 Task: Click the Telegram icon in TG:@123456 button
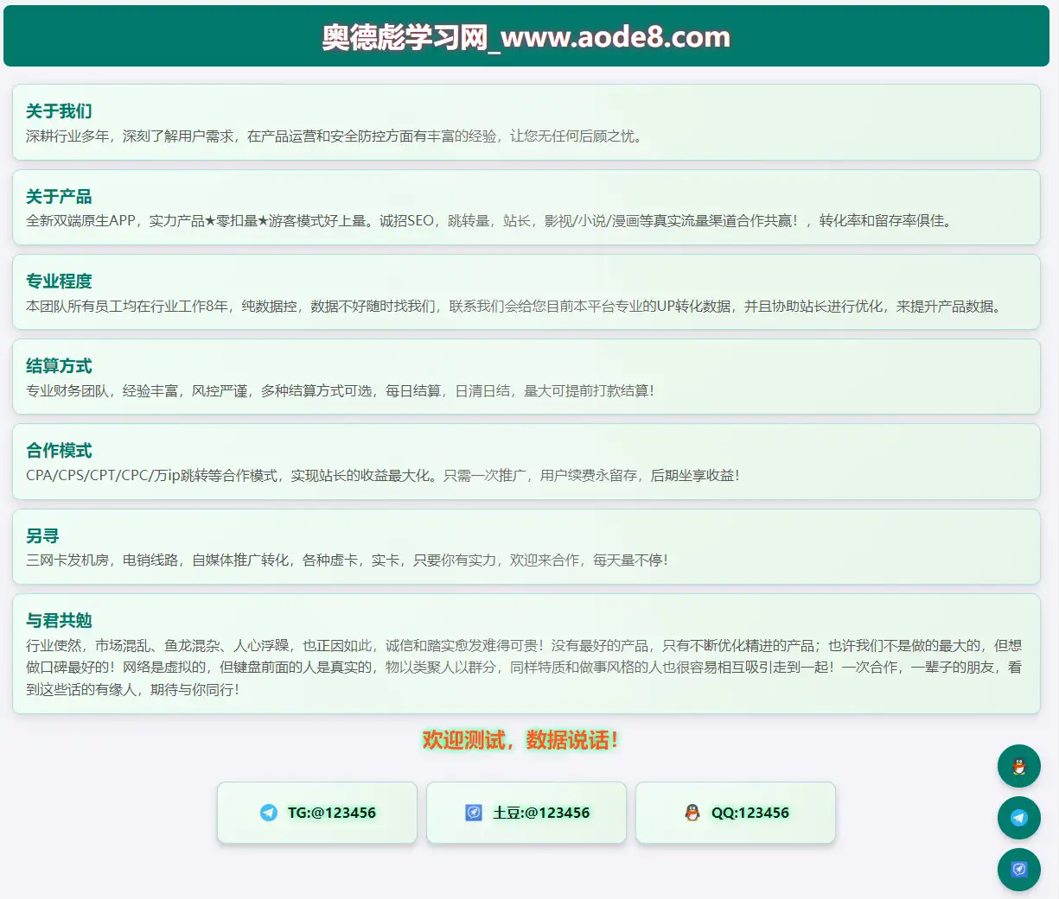(x=269, y=813)
